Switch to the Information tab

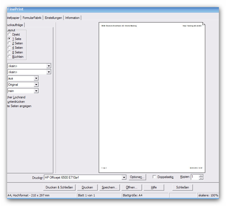tap(72, 18)
